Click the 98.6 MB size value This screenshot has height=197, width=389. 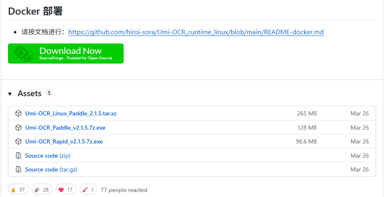coord(306,141)
